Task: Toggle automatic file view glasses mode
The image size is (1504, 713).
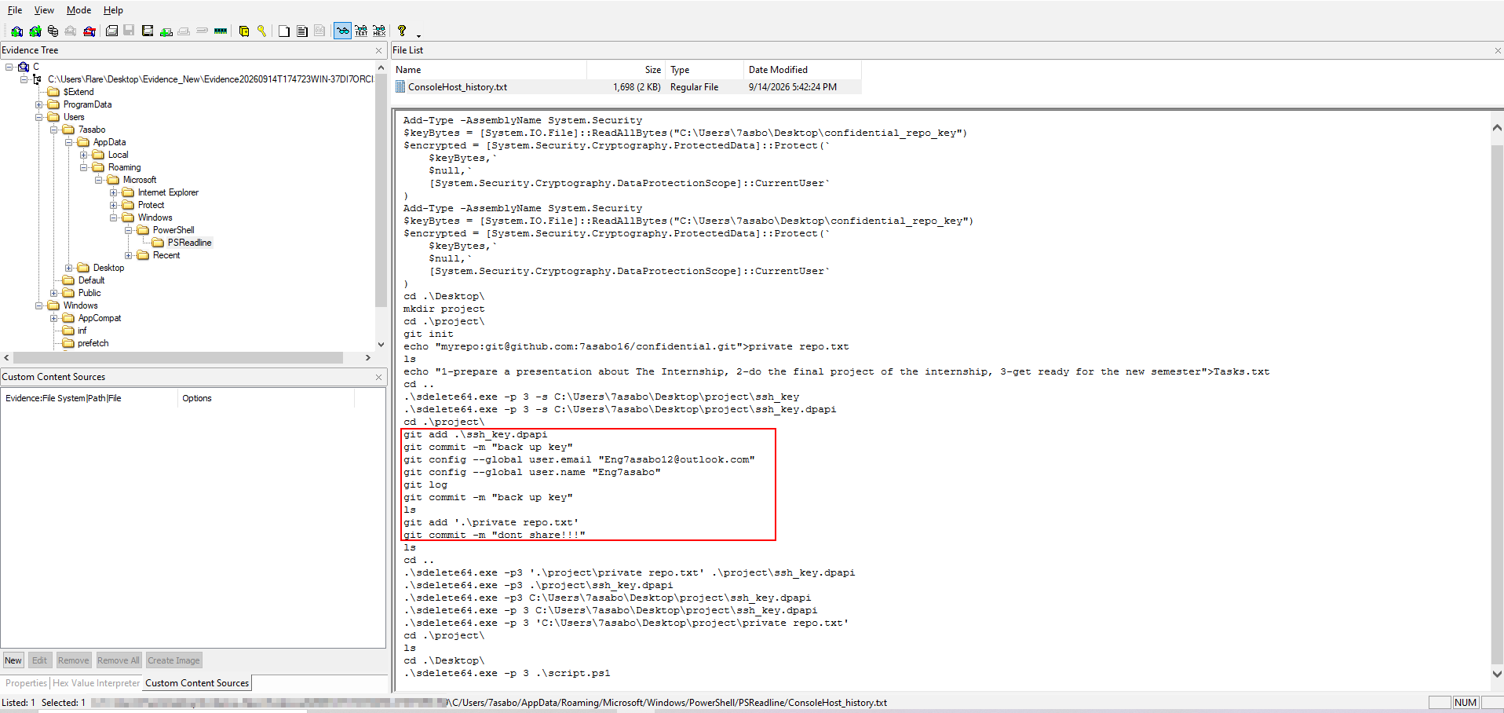Action: coord(342,31)
